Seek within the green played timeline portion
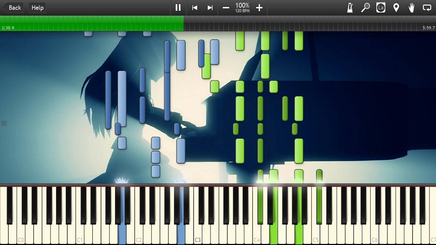This screenshot has height=245, width=436. (x=92, y=23)
